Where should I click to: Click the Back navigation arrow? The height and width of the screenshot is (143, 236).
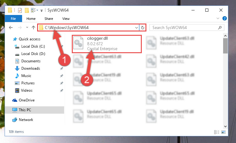click(11, 28)
